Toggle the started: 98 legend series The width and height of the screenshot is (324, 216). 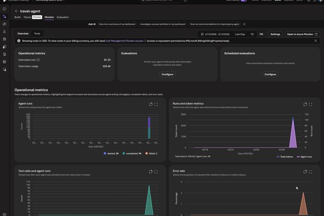pos(111,153)
